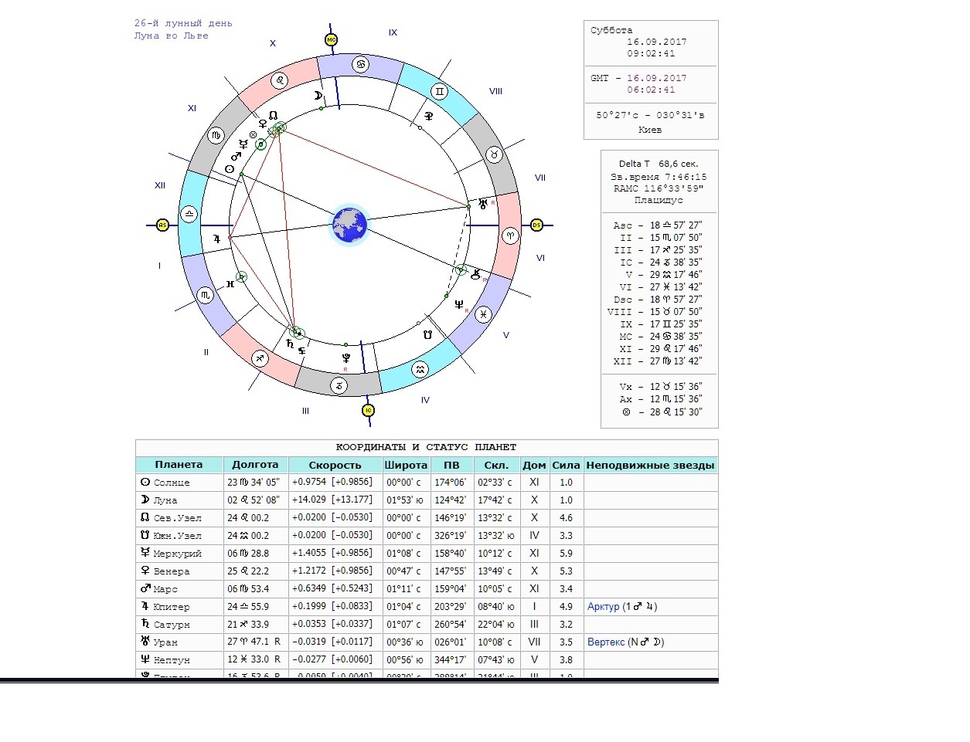Image resolution: width=970 pixels, height=742 pixels.
Task: Click the Venus symbol in the Венера row
Action: (x=145, y=571)
